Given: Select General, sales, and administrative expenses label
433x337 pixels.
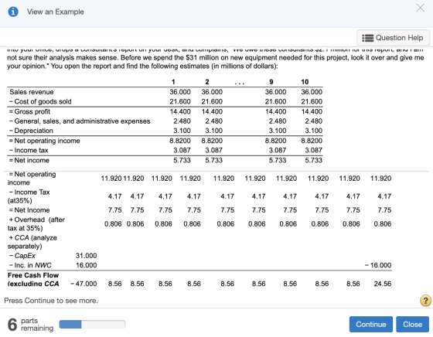Looking at the screenshot, I should pos(80,121).
